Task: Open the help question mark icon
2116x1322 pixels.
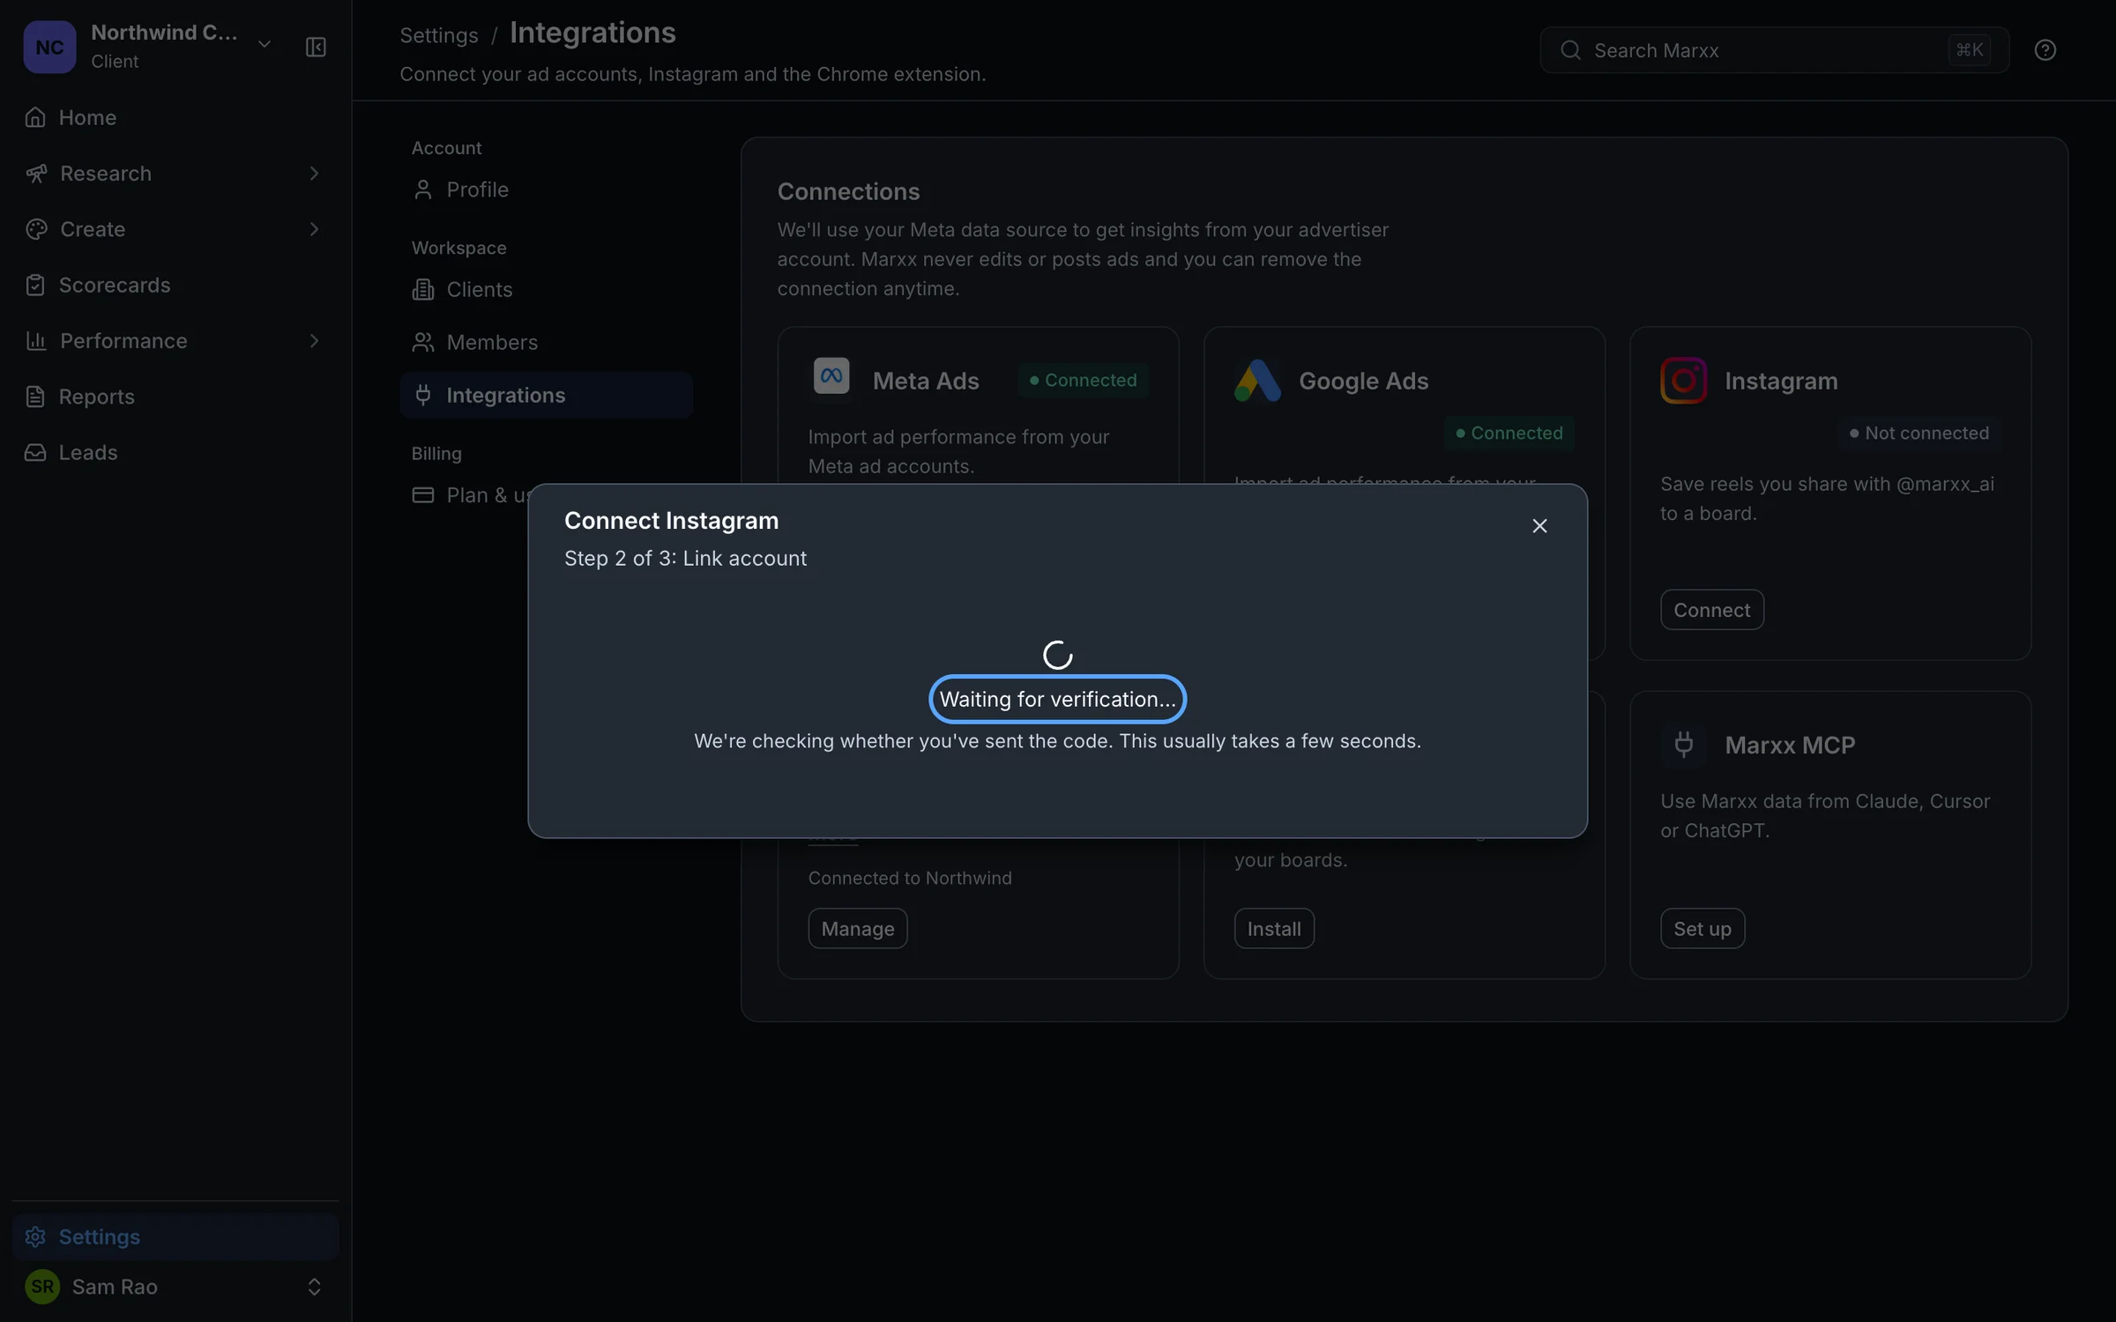Action: [x=2045, y=50]
